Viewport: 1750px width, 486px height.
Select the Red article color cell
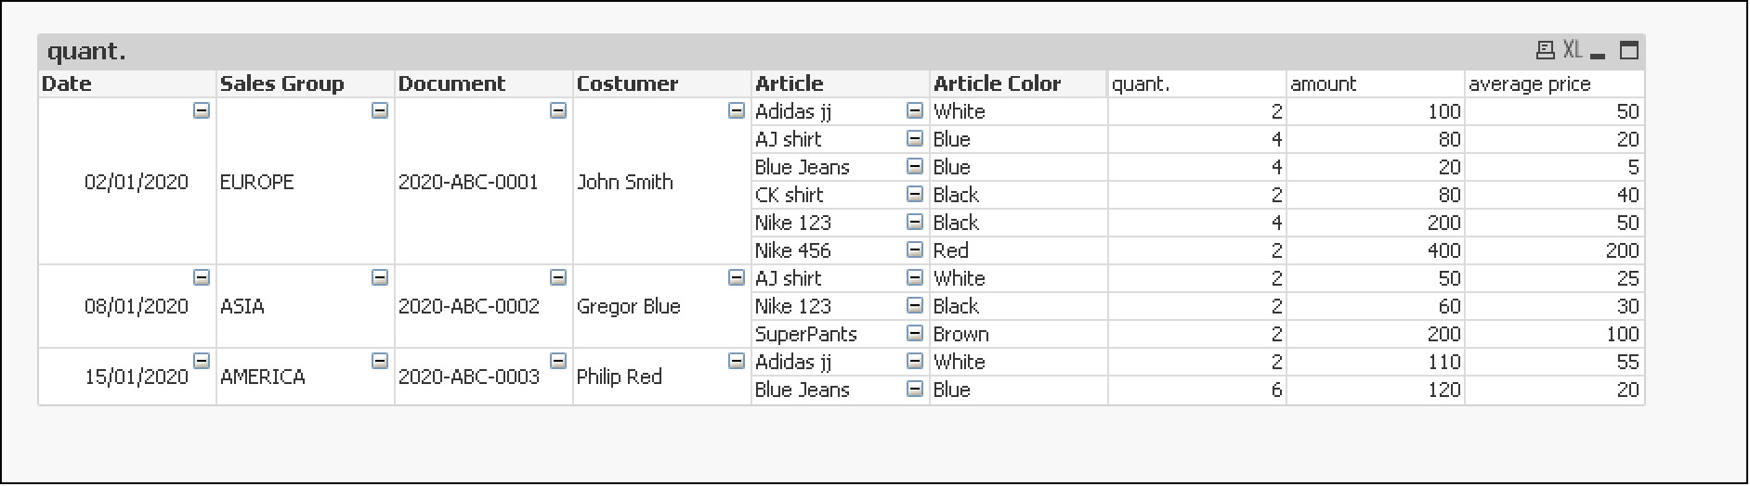click(x=951, y=251)
